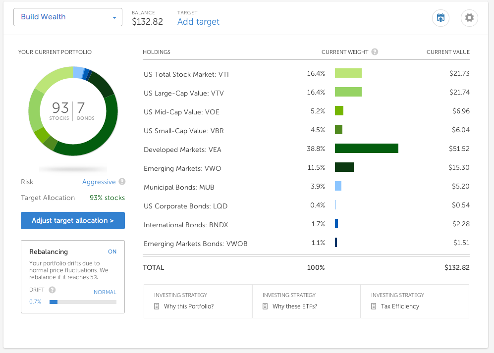Image resolution: width=494 pixels, height=353 pixels.
Task: Click document icon for Tax Efficiency
Action: pyautogui.click(x=373, y=306)
